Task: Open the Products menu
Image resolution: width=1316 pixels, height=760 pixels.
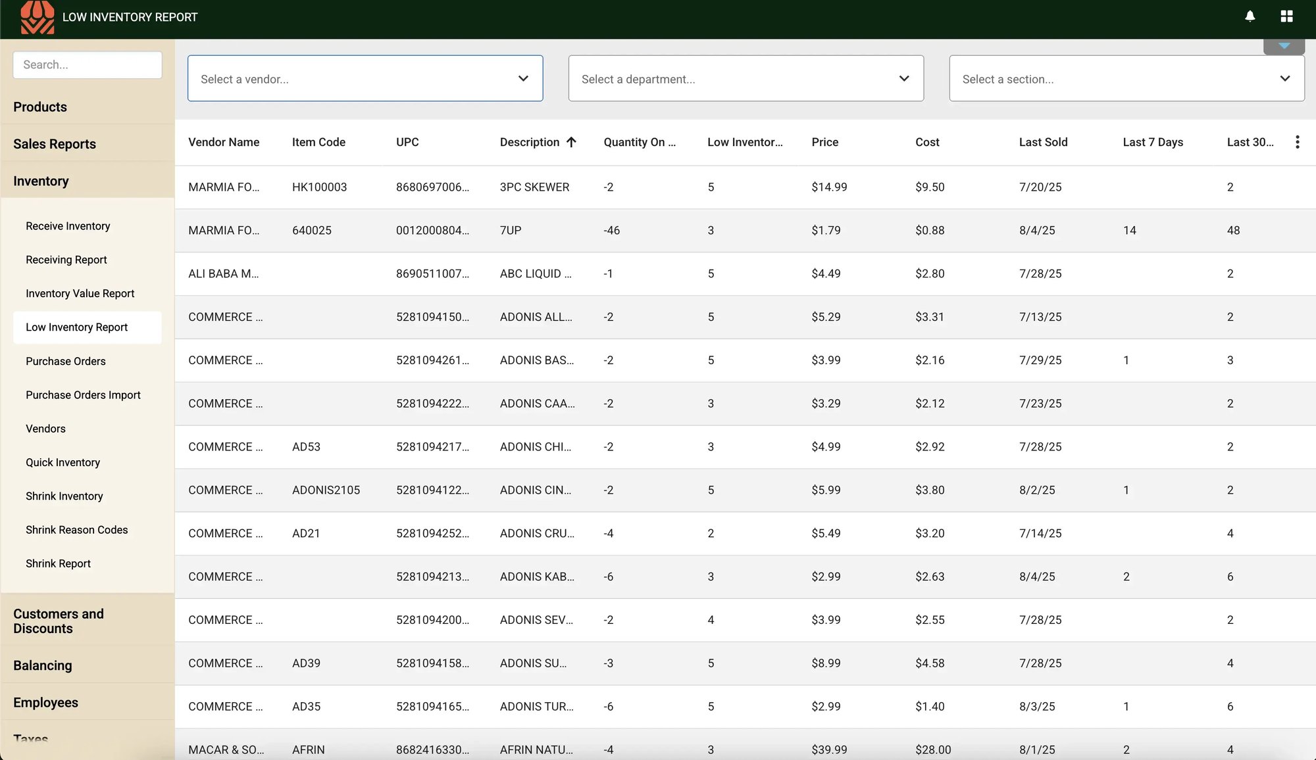Action: tap(39, 107)
